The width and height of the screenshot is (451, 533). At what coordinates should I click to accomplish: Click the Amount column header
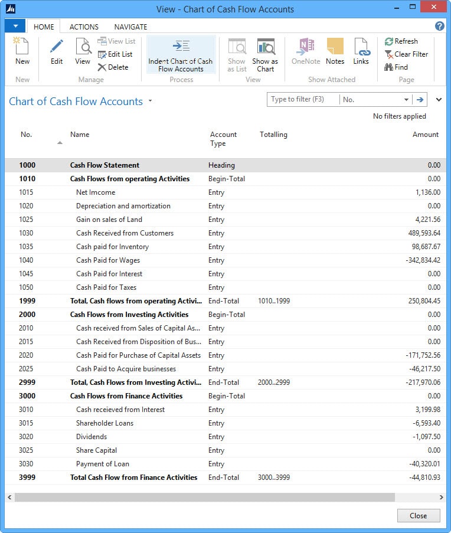[426, 134]
